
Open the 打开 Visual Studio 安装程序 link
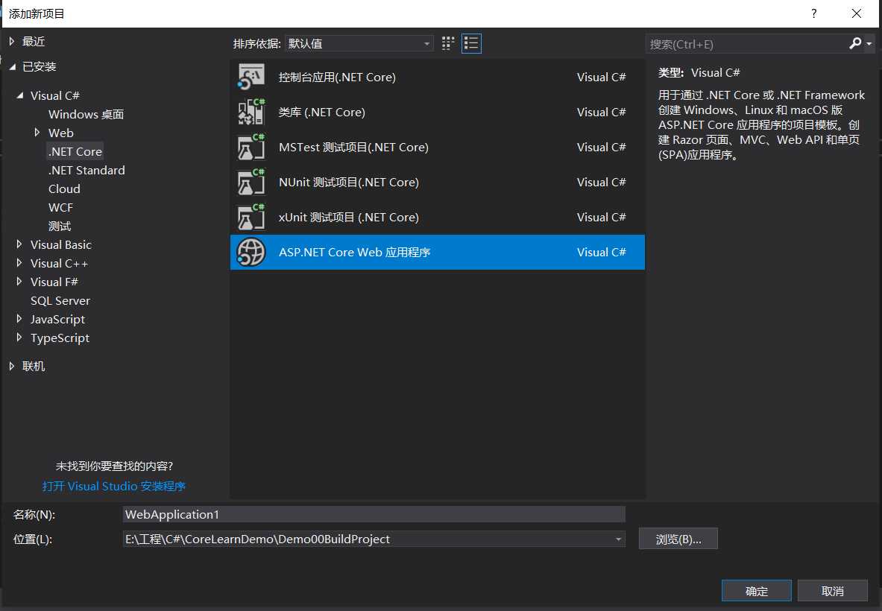click(113, 487)
